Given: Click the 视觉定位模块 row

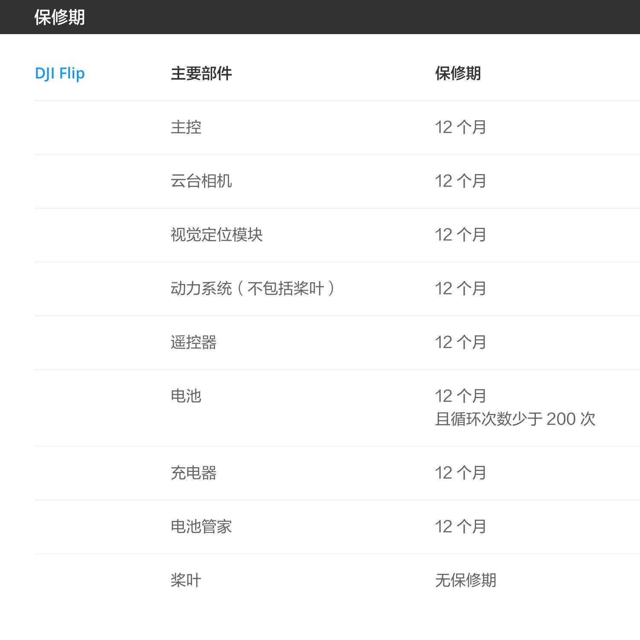Looking at the screenshot, I should 216,235.
